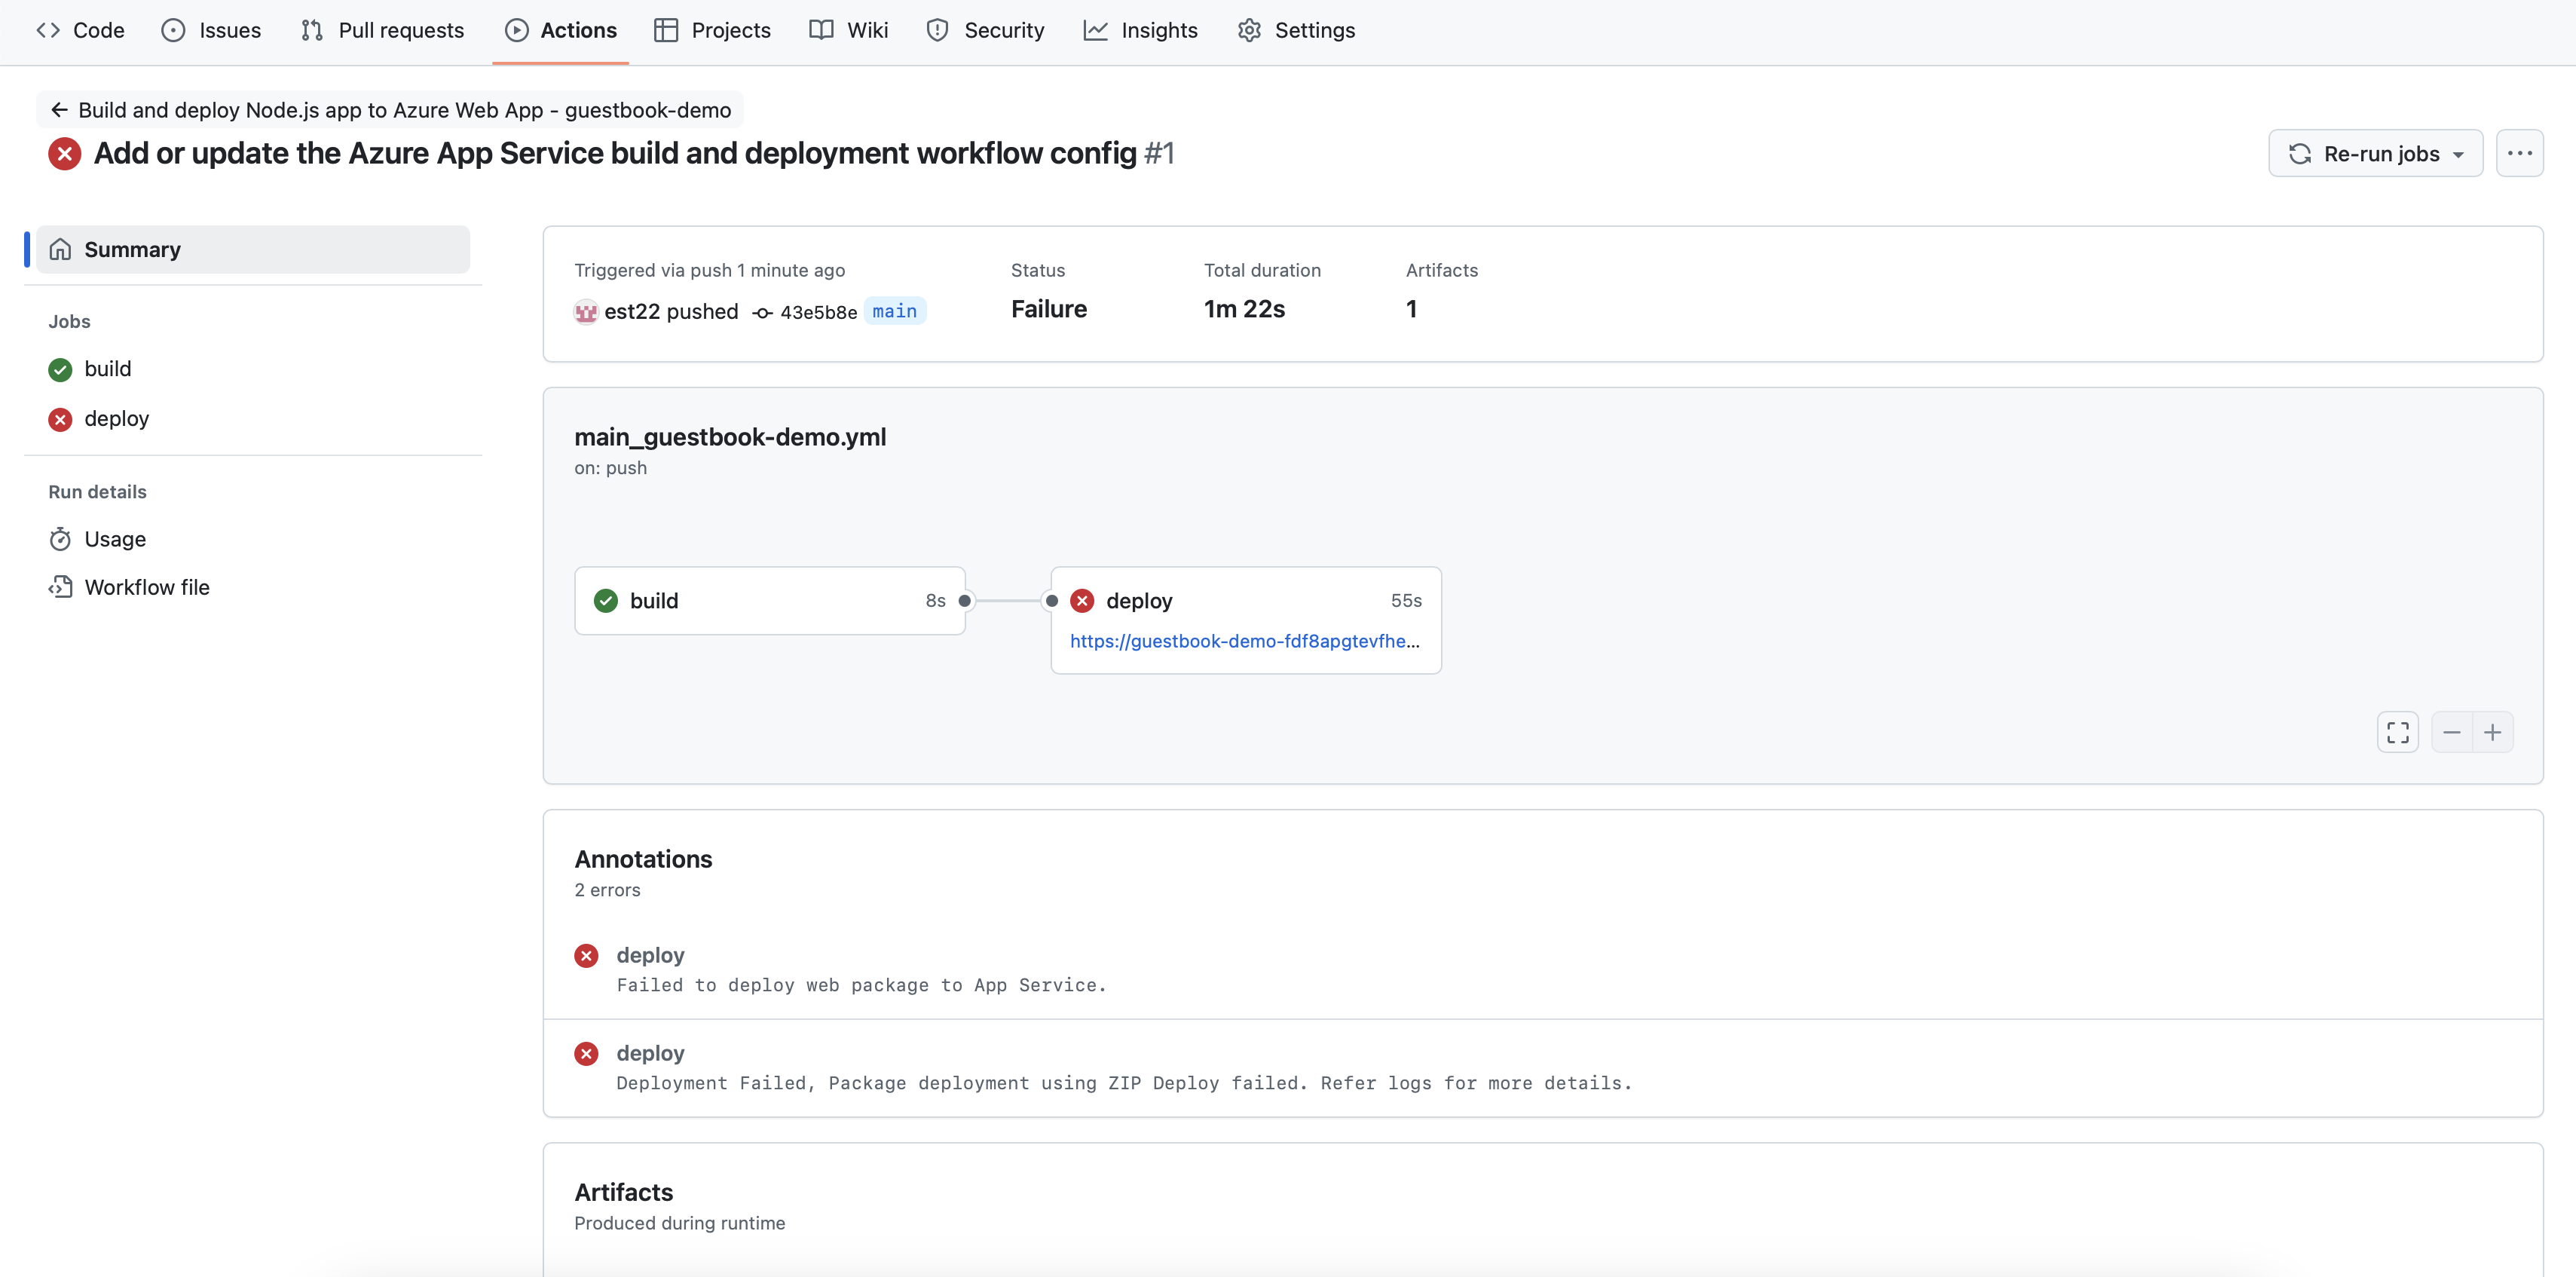2576x1277 pixels.
Task: Open the guestbook-demo deployment URL link
Action: (x=1244, y=641)
